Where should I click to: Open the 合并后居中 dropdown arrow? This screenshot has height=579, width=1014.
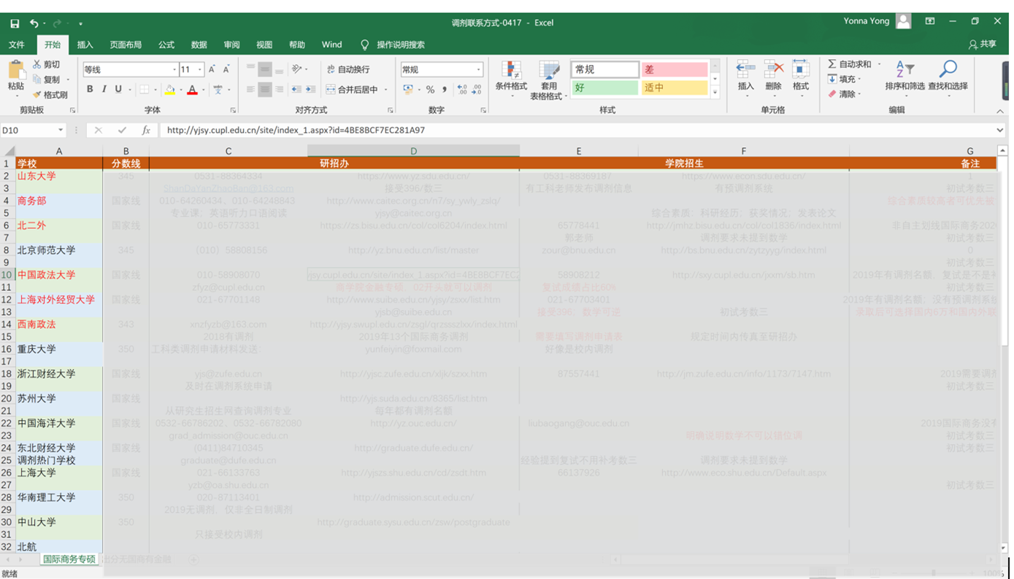386,90
